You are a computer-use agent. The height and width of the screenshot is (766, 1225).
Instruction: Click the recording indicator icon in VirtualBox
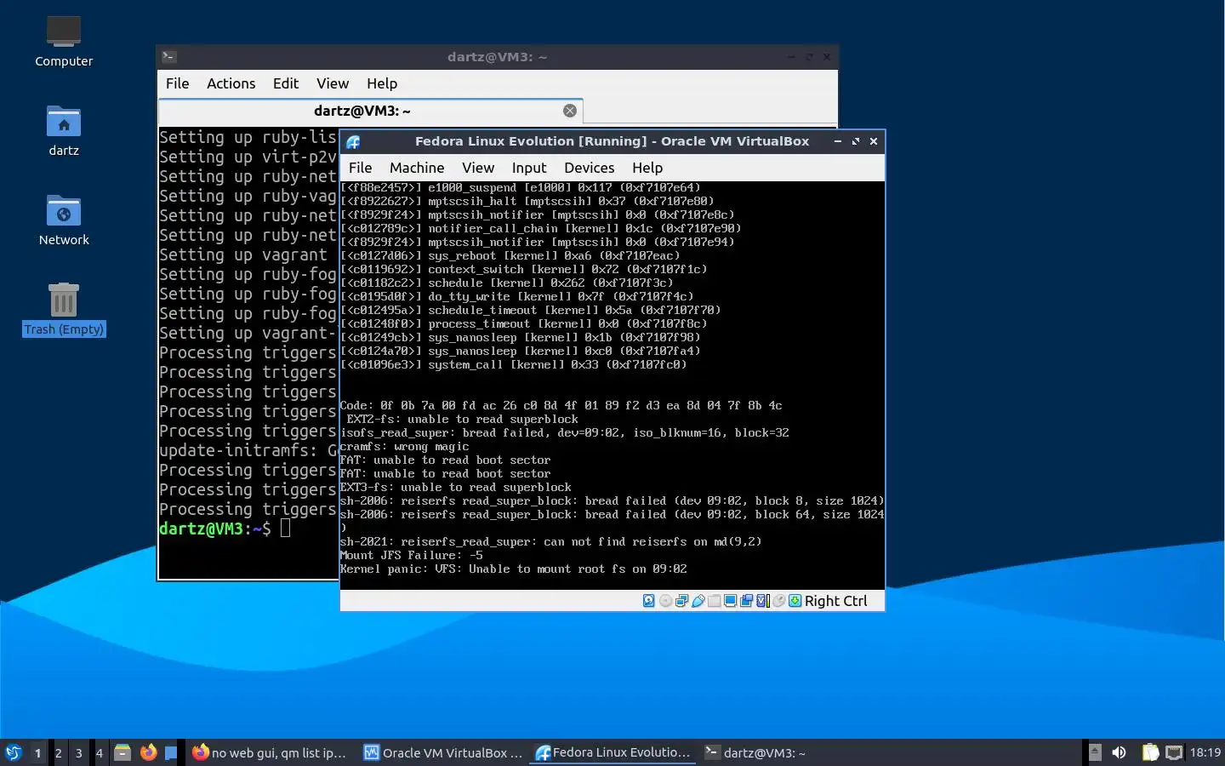[x=746, y=601]
